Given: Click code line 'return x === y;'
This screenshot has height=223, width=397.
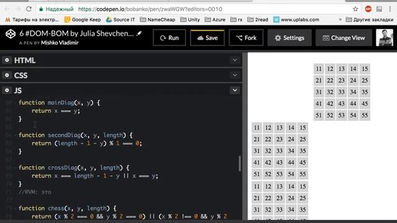Looking at the screenshot, I should [x=56, y=111].
